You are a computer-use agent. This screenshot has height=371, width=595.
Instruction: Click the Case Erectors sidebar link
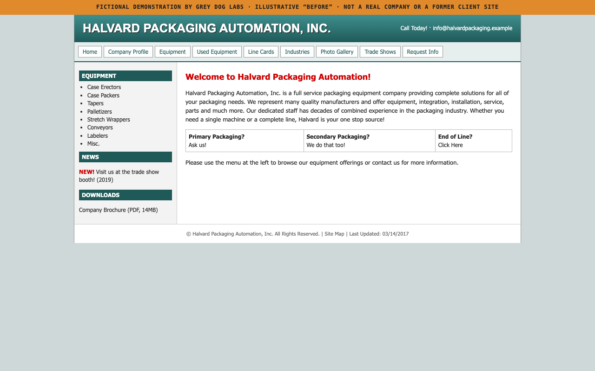point(104,87)
